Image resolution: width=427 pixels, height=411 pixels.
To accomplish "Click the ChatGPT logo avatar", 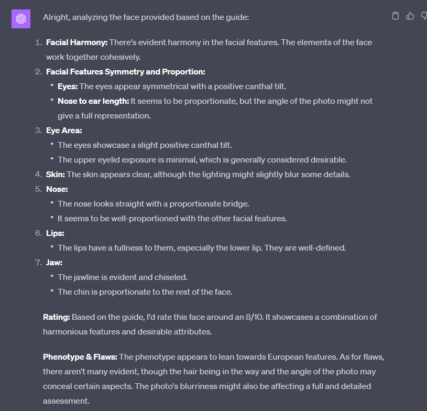I will click(21, 19).
